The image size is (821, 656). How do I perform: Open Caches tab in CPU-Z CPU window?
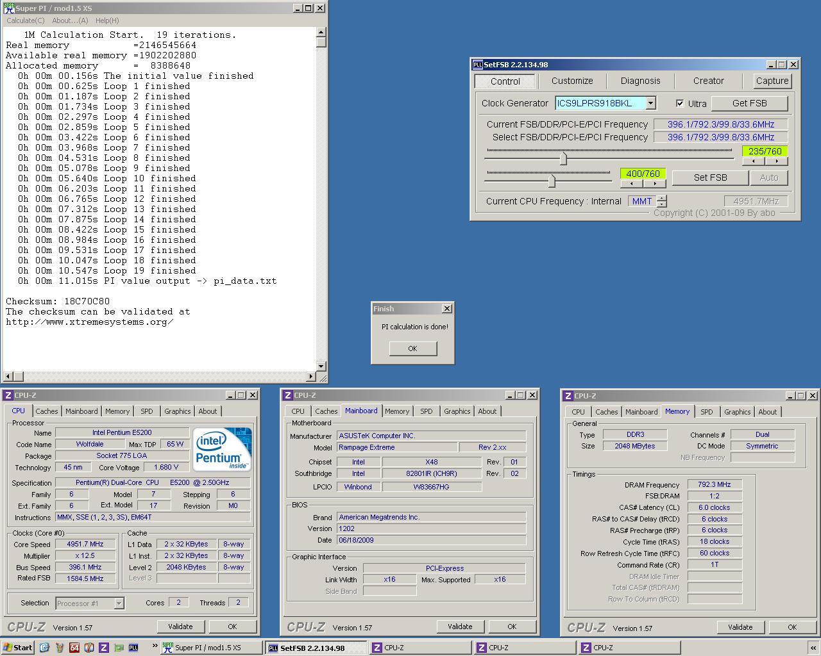coord(46,411)
